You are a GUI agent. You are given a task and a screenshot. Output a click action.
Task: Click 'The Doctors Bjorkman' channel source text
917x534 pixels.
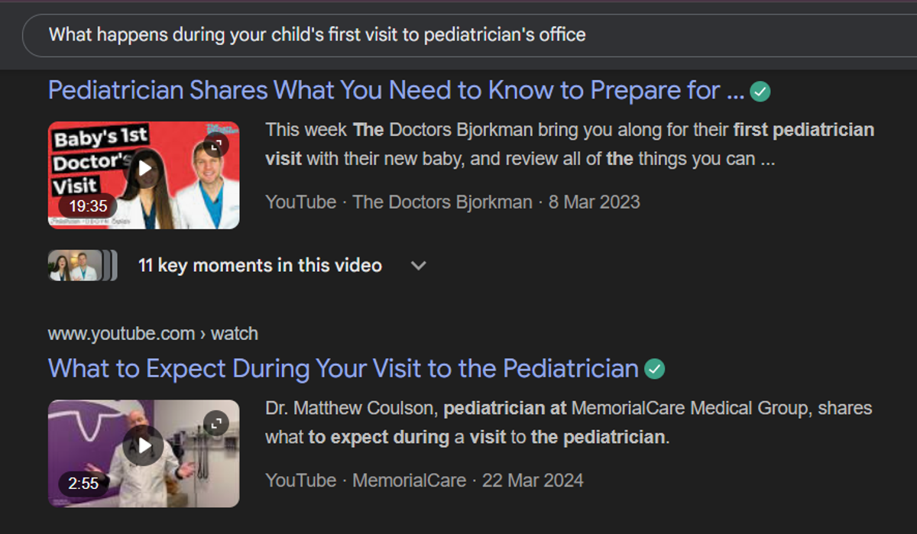coord(442,202)
